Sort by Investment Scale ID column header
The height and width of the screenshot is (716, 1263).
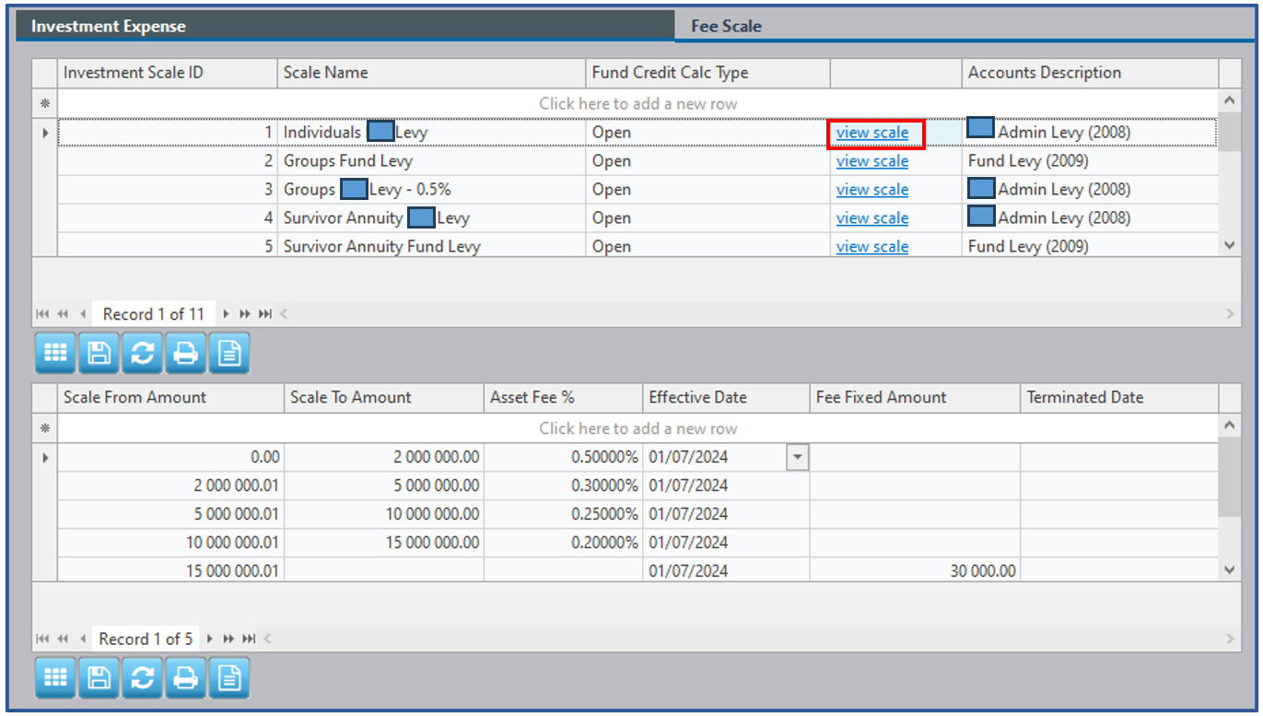[168, 73]
